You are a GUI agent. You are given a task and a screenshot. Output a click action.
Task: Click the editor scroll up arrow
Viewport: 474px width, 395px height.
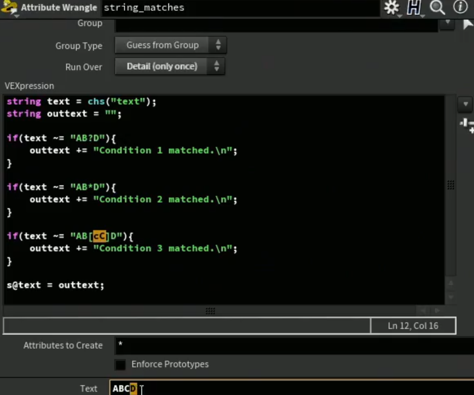click(450, 284)
